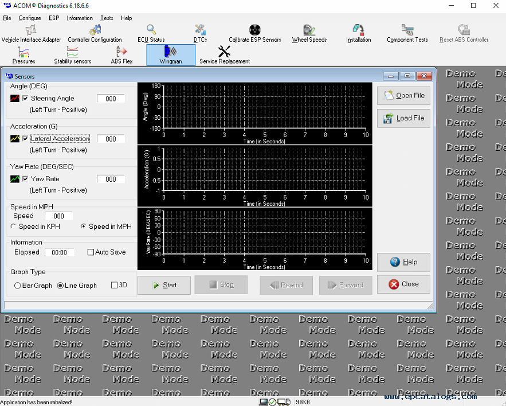The height and width of the screenshot is (406, 506).
Task: Open Controller Configuration
Action: (95, 34)
